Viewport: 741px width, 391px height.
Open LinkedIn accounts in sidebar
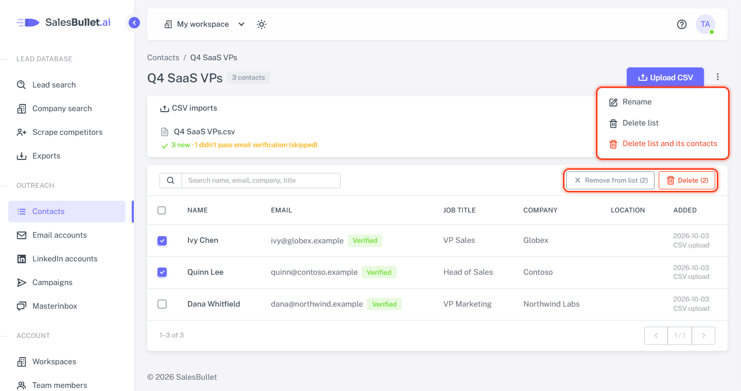tap(67, 259)
